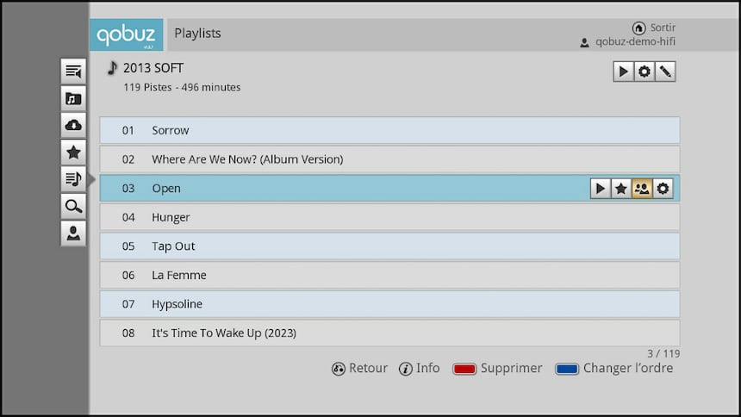Open the now-playing queue sidebar icon

73,72
